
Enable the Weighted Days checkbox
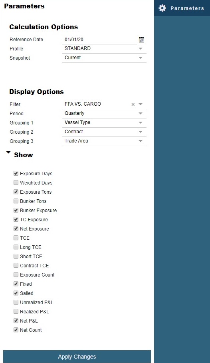coord(16,183)
